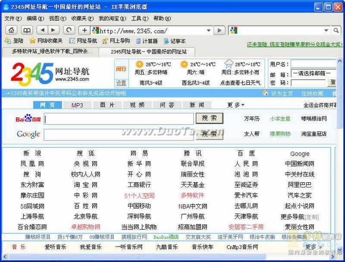Click the 闵行 city label
This screenshot has height=262, width=345.
[121, 69]
